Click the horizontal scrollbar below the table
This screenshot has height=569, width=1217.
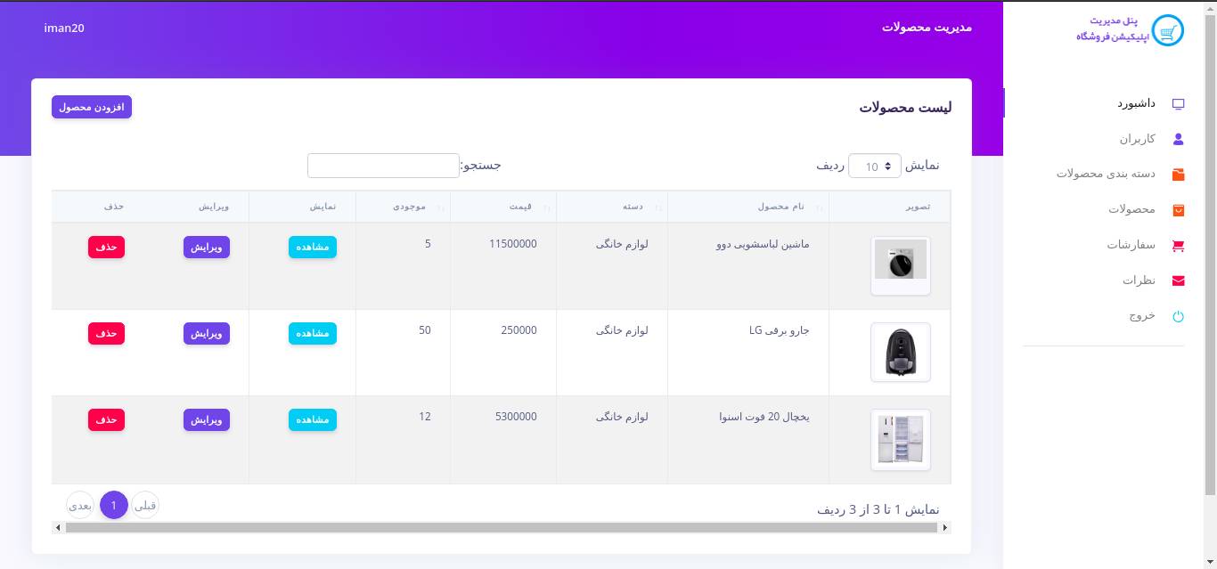pos(501,528)
